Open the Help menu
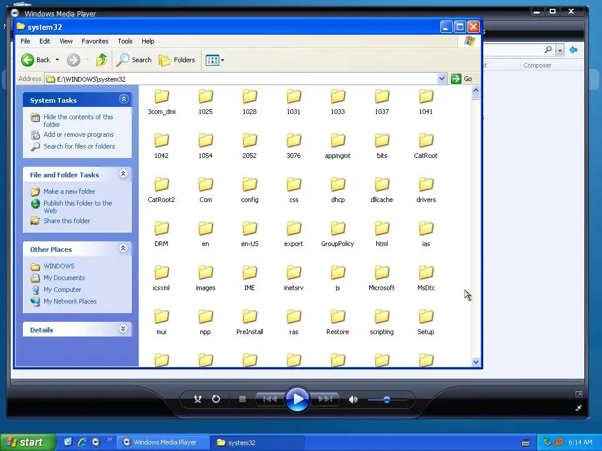Viewport: 602px width, 451px height. (148, 41)
